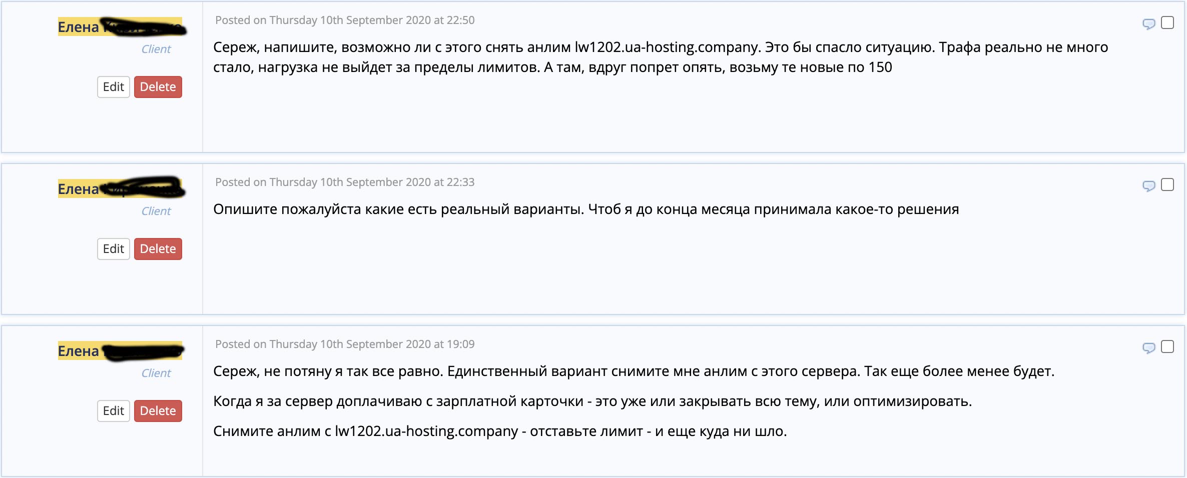Open Елена's profile on the 22:50 message
The height and width of the screenshot is (478, 1187).
pos(79,27)
